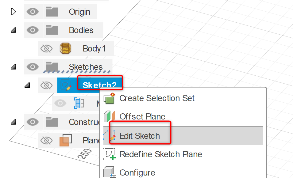Screen dimensions: 293x178
Task: Toggle visibility of the Sketches folder
Action: pyautogui.click(x=33, y=67)
